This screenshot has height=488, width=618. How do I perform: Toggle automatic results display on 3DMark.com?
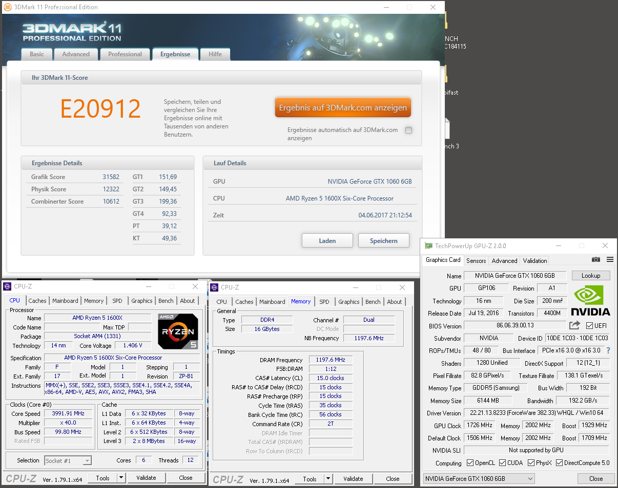click(408, 130)
